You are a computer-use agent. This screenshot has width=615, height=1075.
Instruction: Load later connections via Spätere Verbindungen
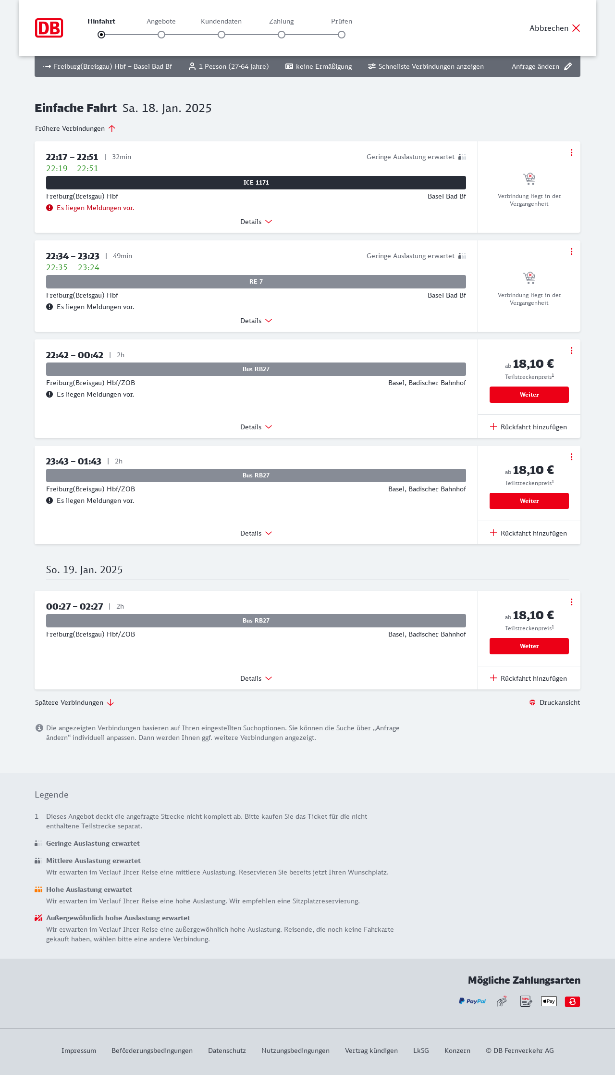[x=74, y=702]
